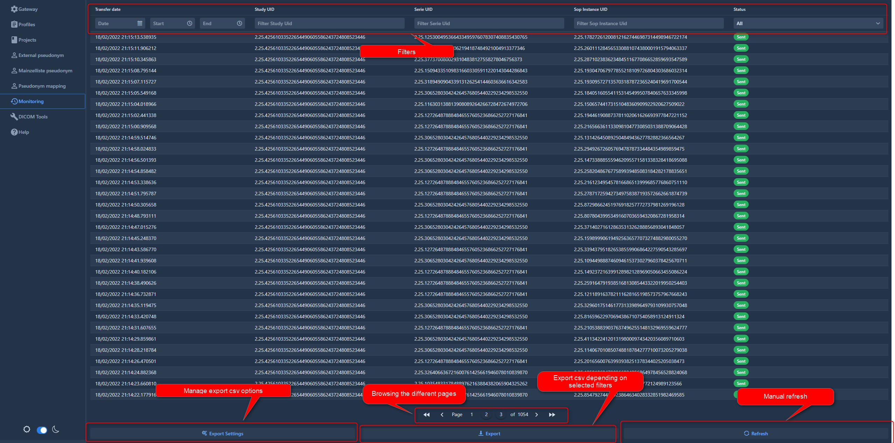Viewport: 895px width, 443px height.
Task: Click the Study UID column header
Action: tap(264, 9)
